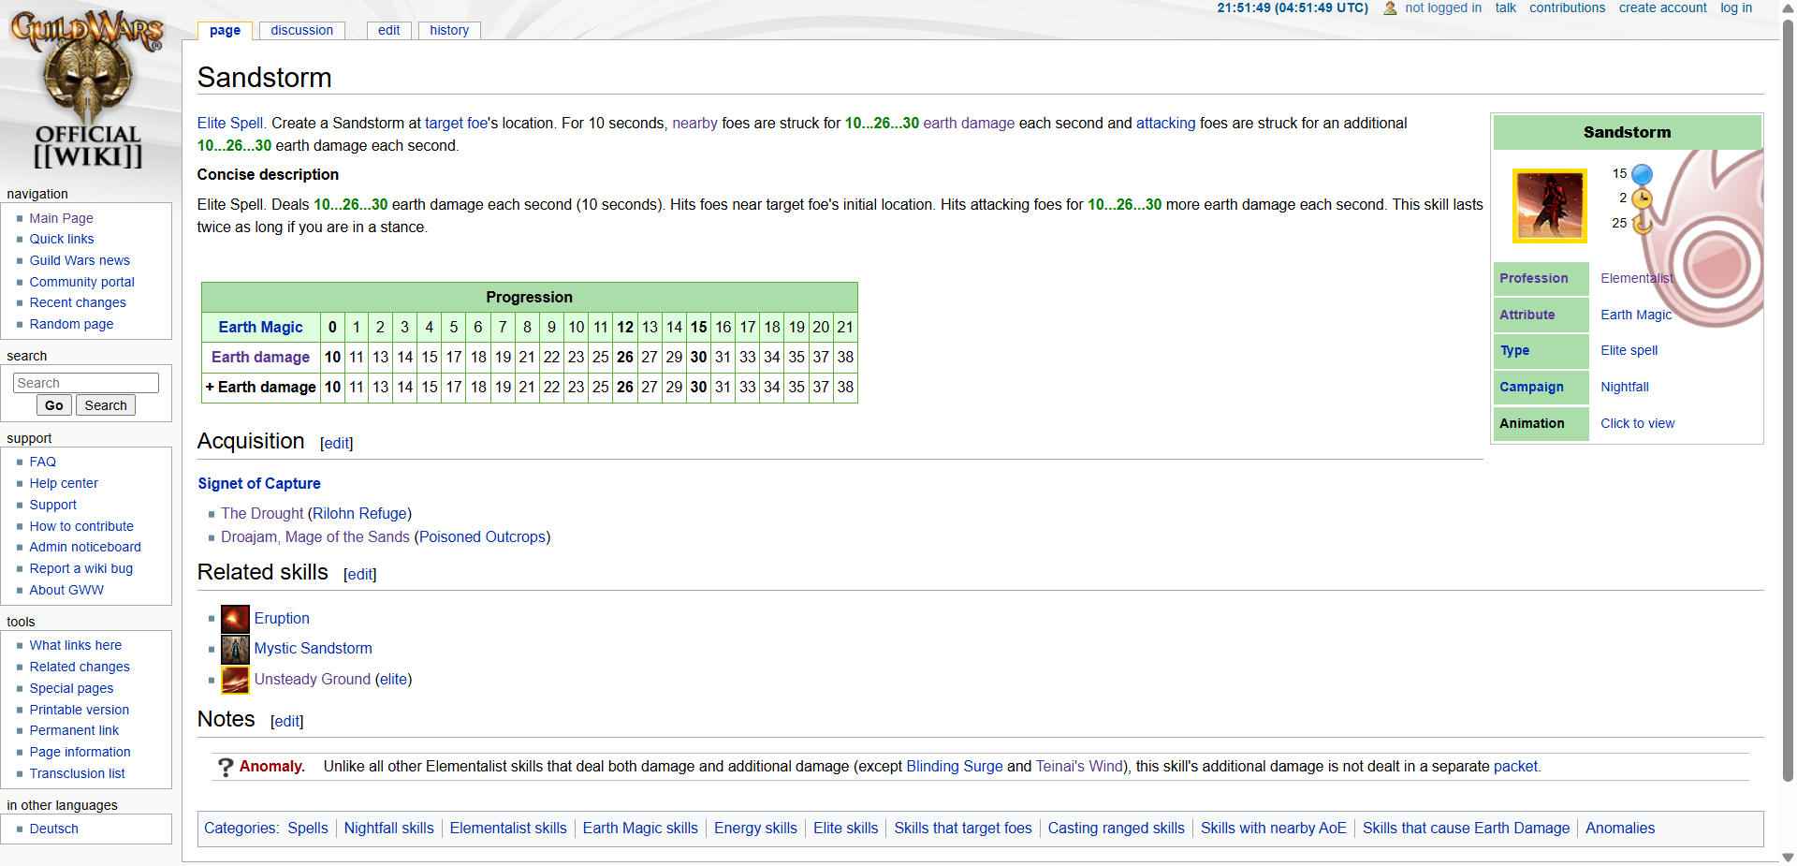Click the Go button
Image resolution: width=1797 pixels, height=866 pixels.
[54, 405]
